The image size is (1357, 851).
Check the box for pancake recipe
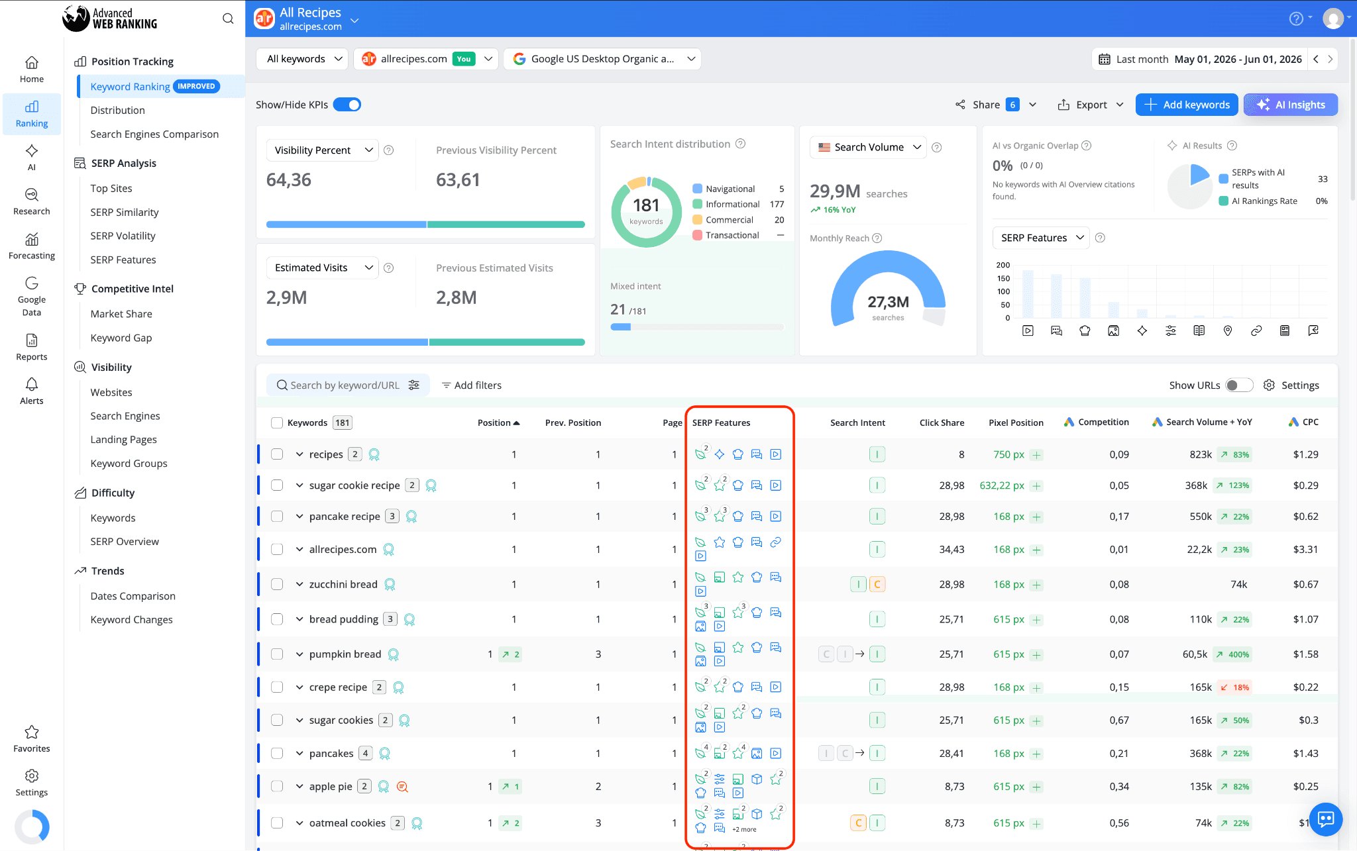point(277,517)
